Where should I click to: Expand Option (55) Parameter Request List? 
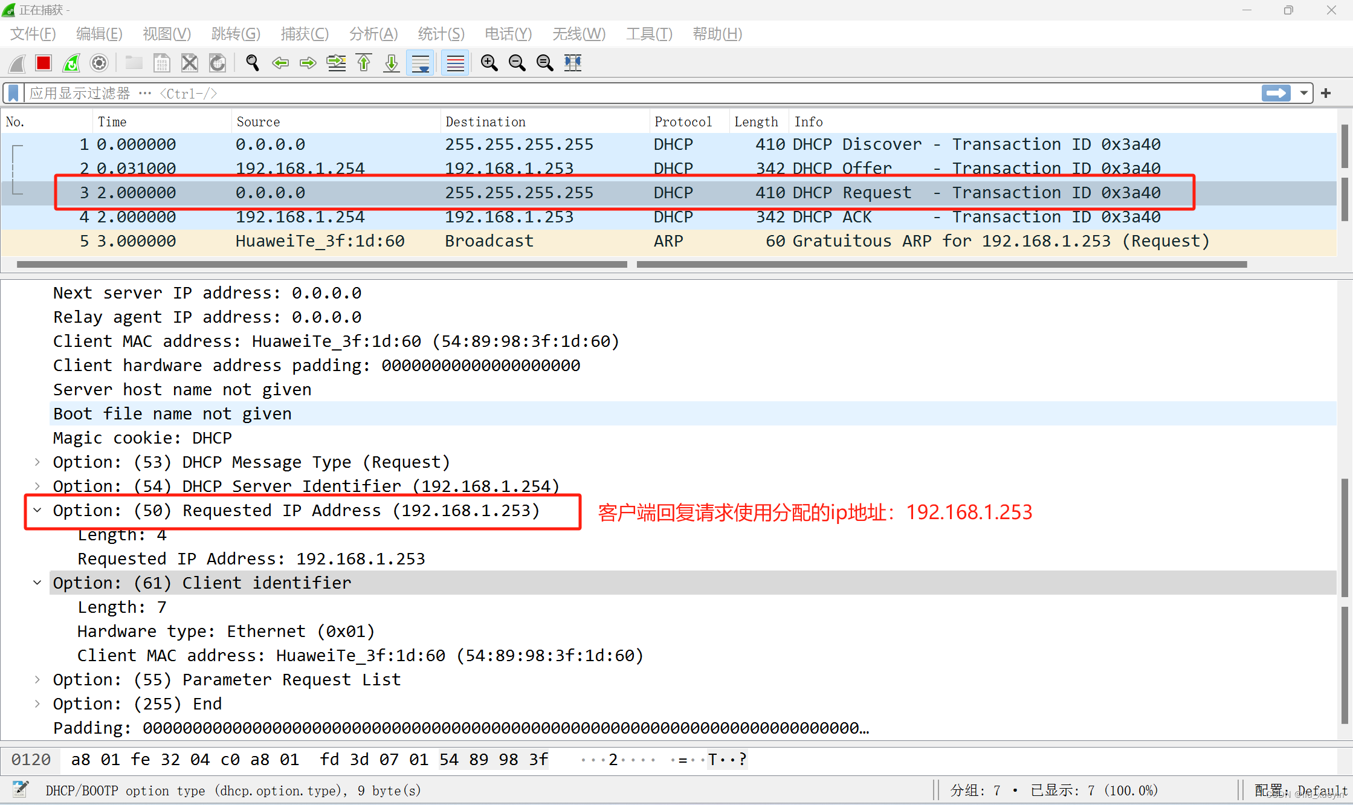pos(37,679)
